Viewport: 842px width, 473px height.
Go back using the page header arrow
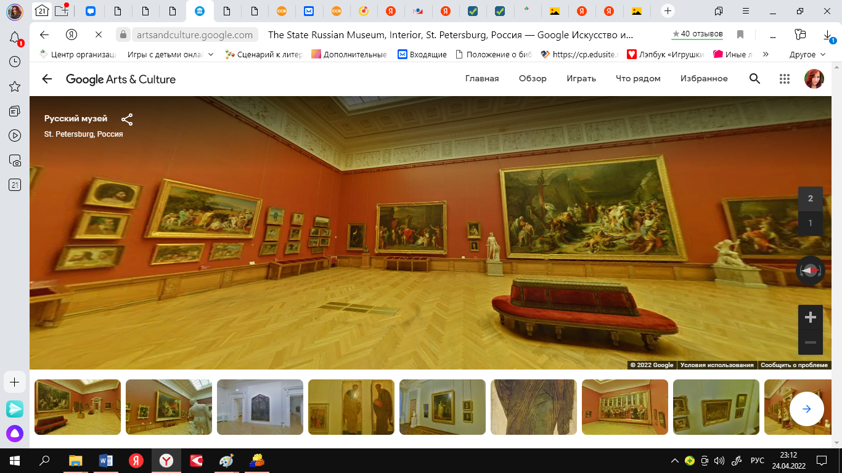coord(47,79)
